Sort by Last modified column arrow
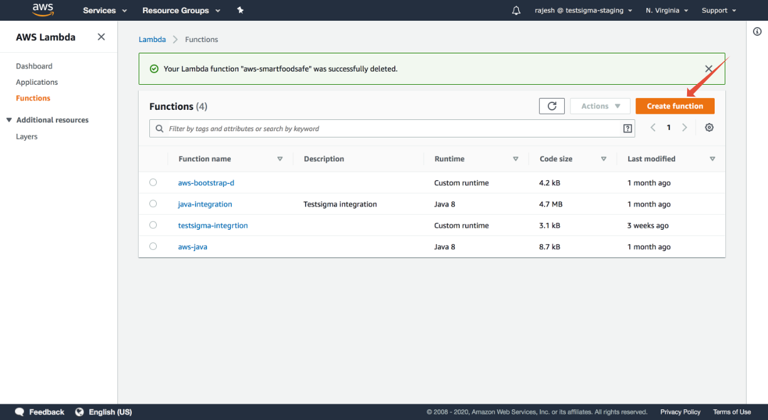This screenshot has height=420, width=768. (x=712, y=159)
